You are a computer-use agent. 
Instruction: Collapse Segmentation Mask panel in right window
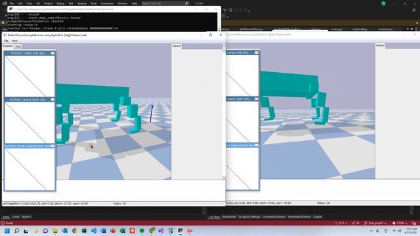coord(257,146)
